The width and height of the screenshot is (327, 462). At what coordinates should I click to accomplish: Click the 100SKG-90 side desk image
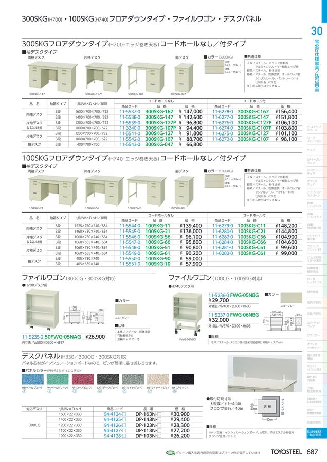pos(184,191)
